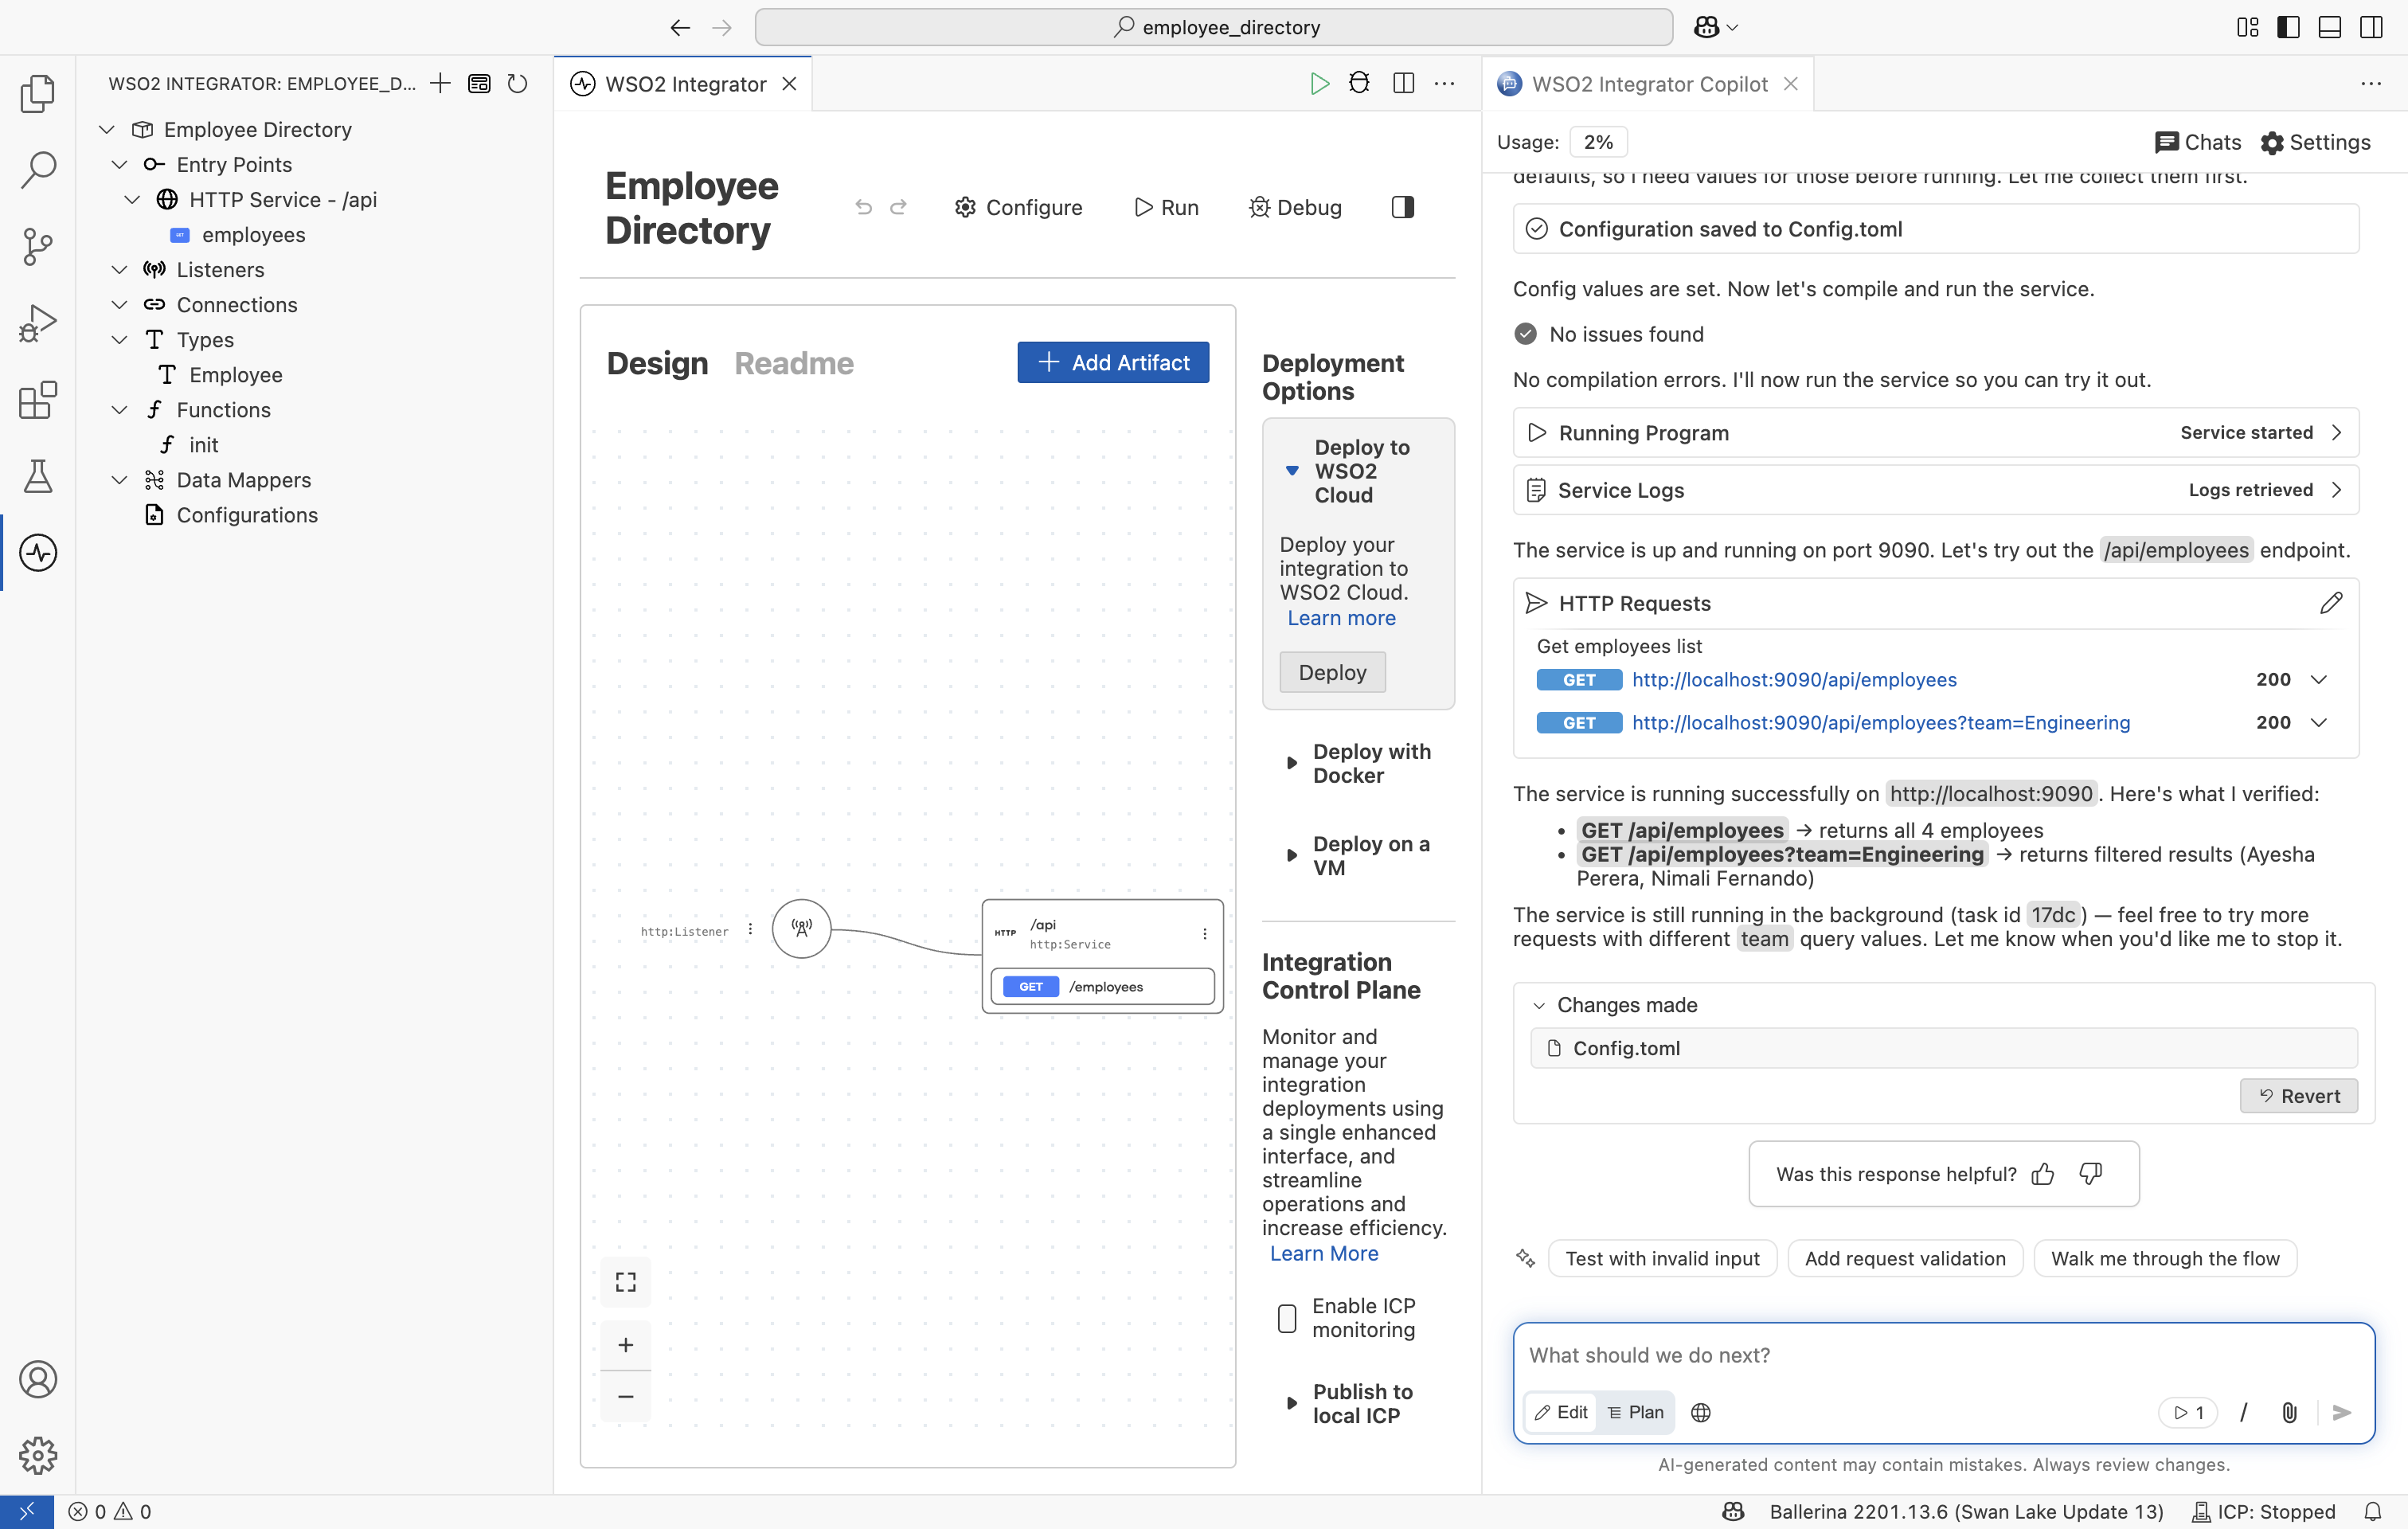Toggle the secondary side bar layout icon
The height and width of the screenshot is (1529, 2408).
click(2371, 27)
